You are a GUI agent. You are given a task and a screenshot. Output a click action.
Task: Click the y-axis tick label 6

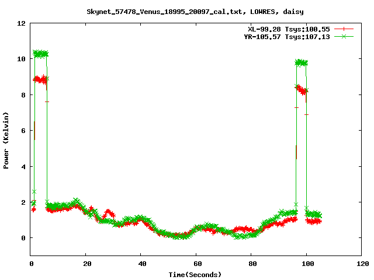pyautogui.click(x=23, y=131)
